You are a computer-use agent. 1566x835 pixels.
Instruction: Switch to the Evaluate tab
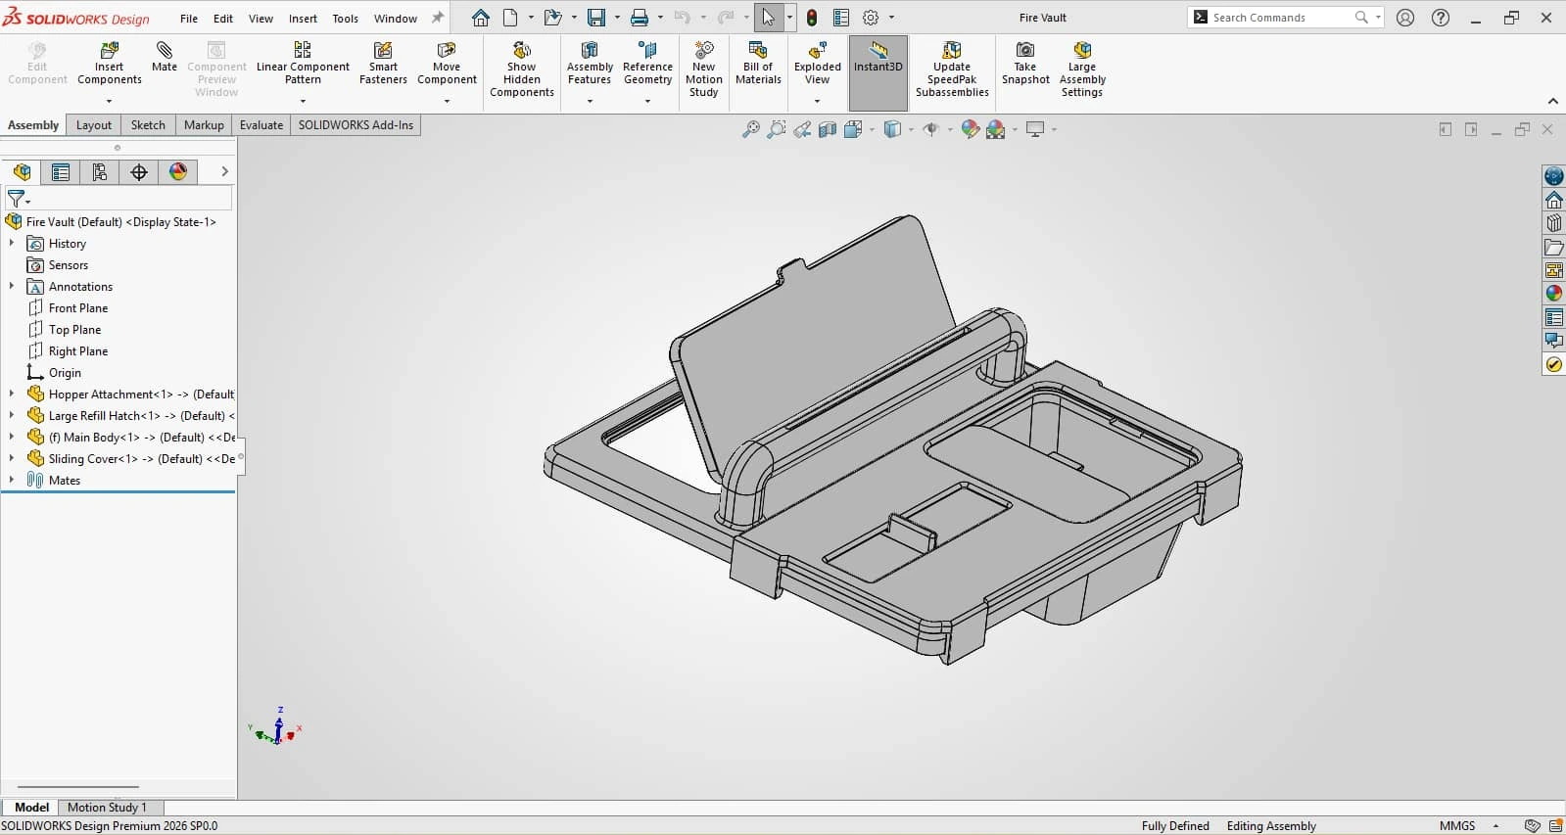(261, 125)
